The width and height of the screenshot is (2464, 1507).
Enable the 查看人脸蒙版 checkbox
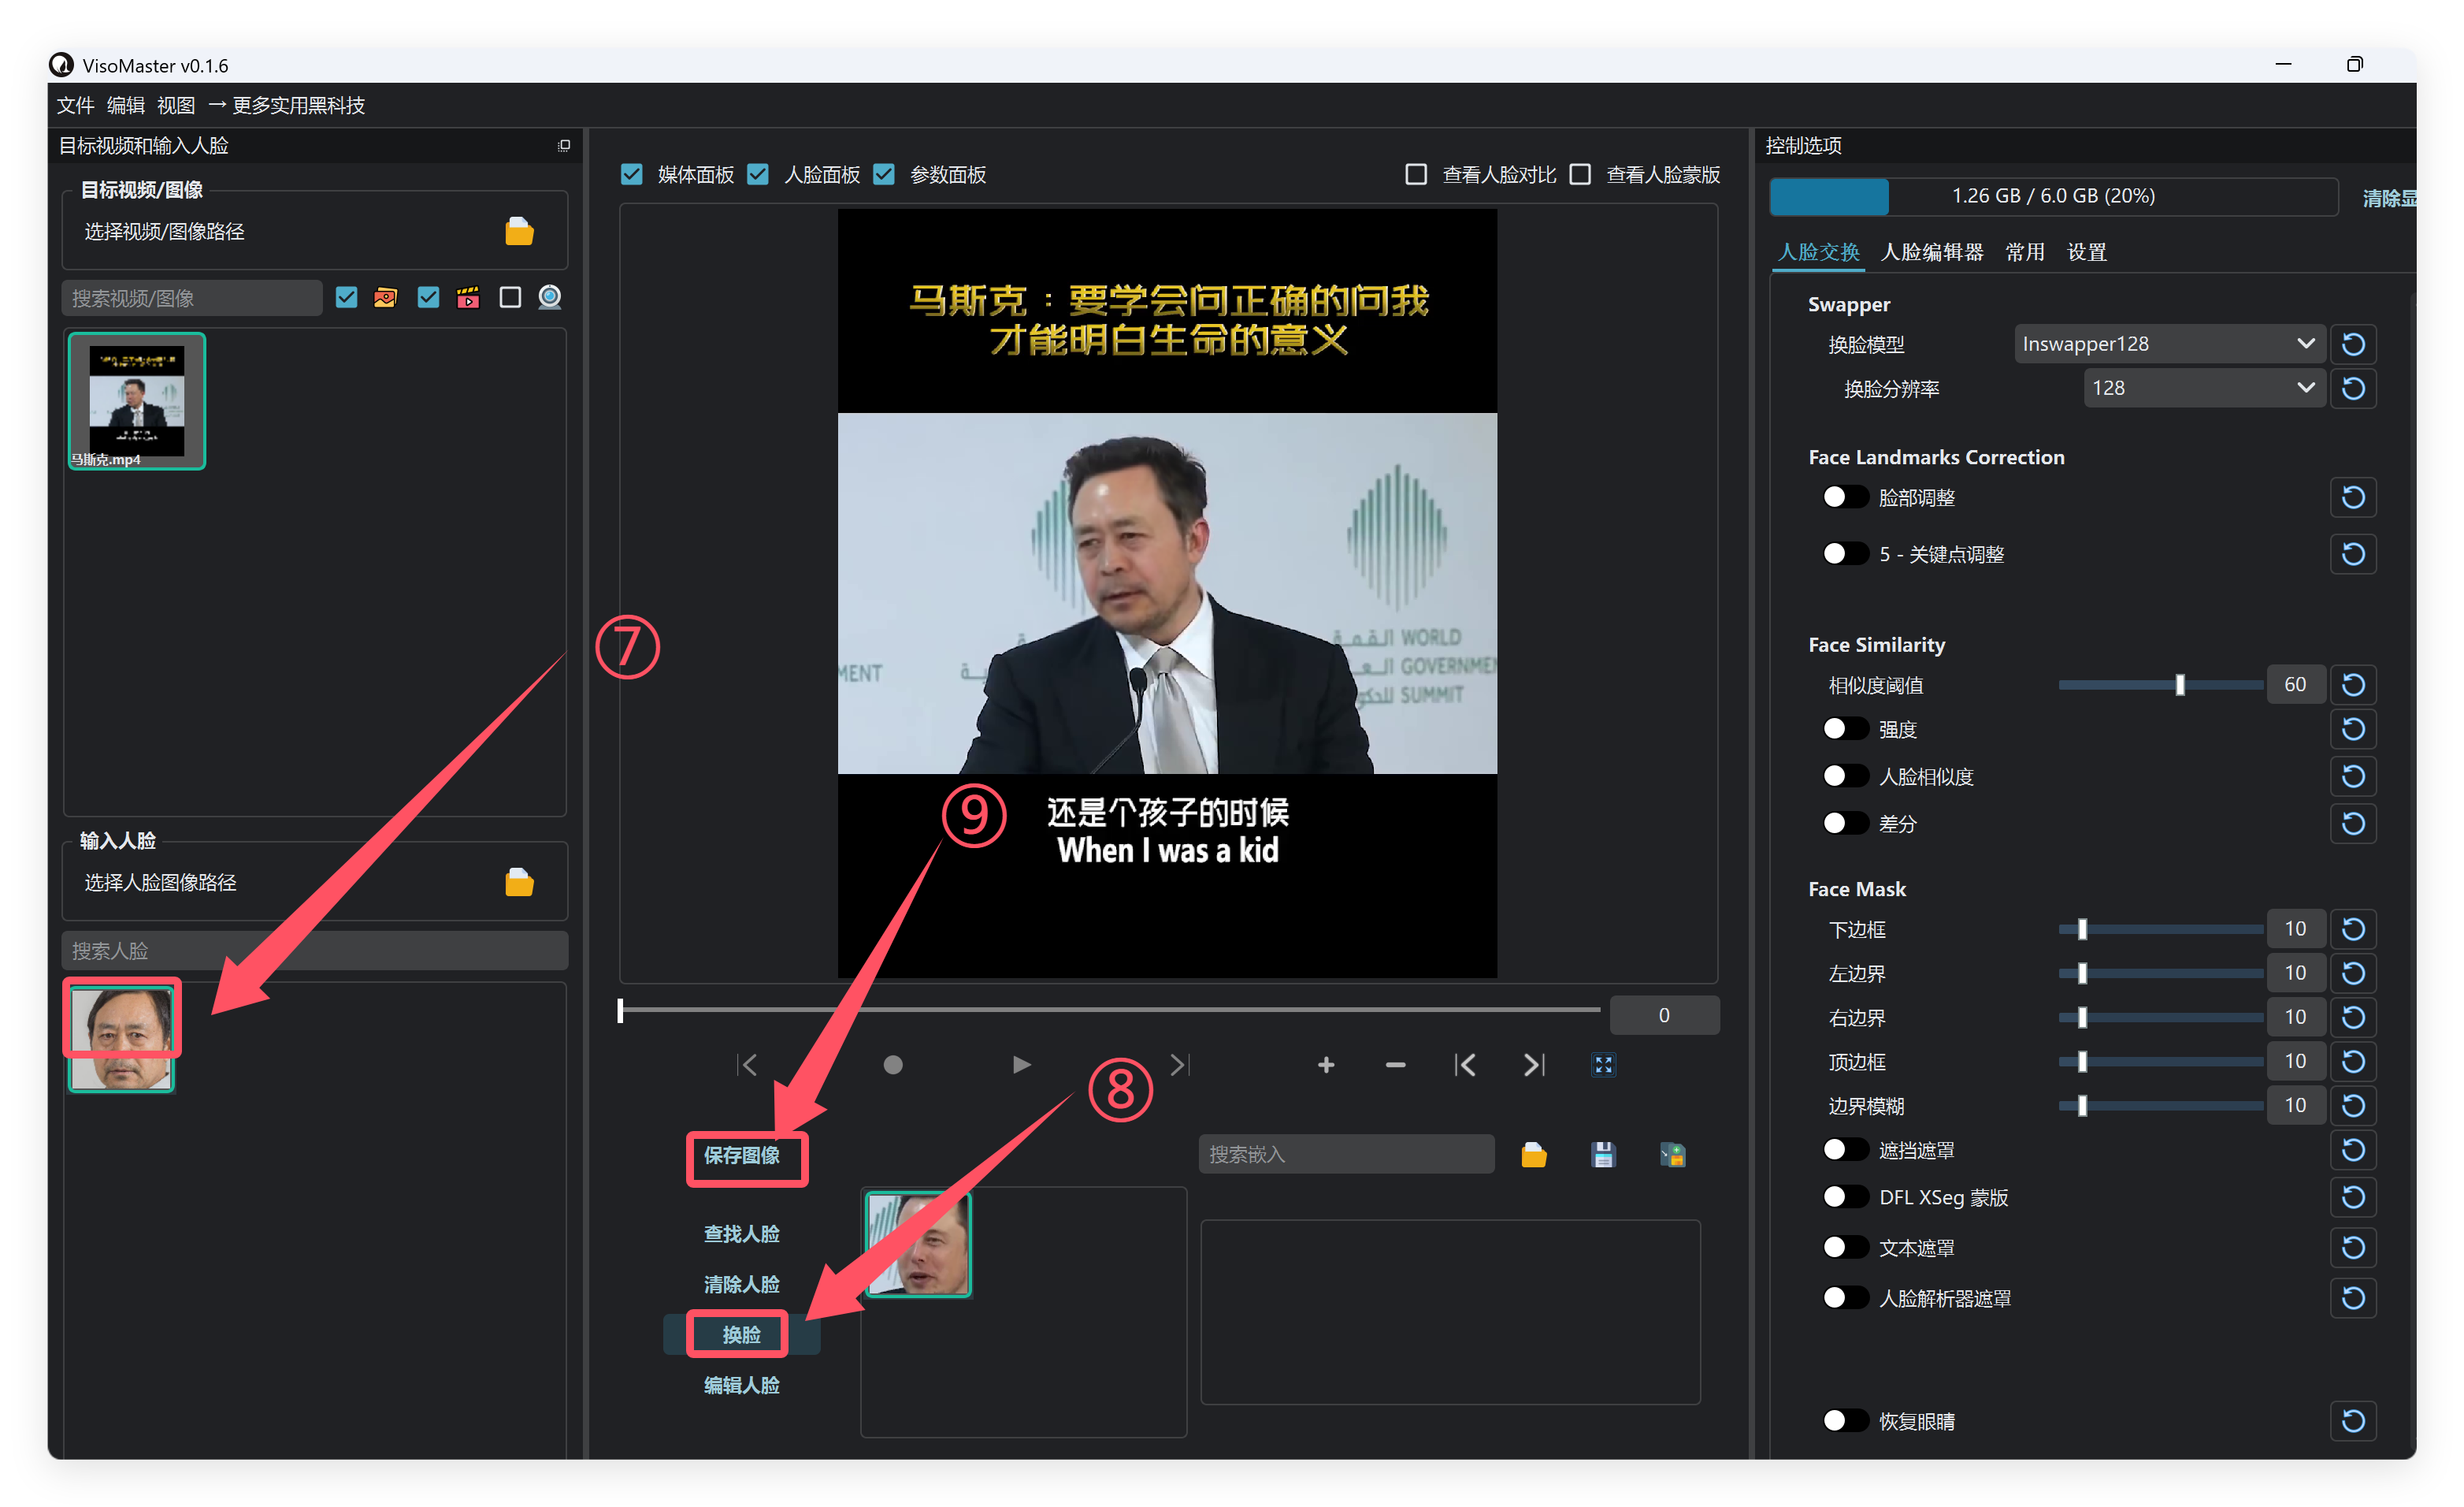[1580, 175]
